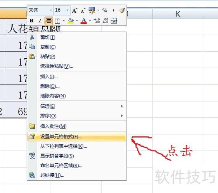The image size is (218, 193).
Task: Select 删除(D)... menu entry
Action: tap(77, 86)
